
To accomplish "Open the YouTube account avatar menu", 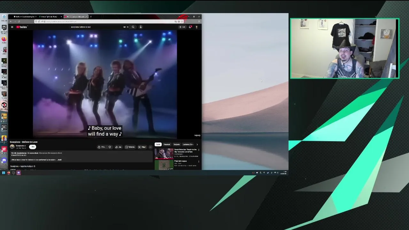I will click(196, 27).
